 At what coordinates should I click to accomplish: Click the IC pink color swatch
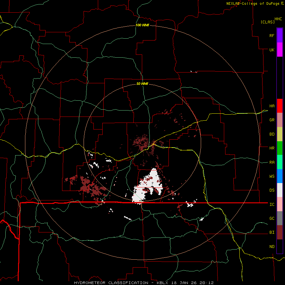(x=280, y=204)
